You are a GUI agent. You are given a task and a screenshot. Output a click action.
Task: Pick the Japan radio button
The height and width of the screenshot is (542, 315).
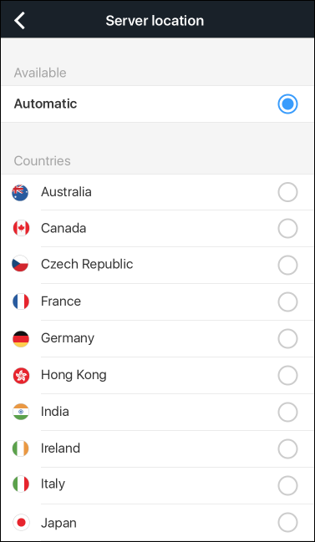pyautogui.click(x=287, y=522)
